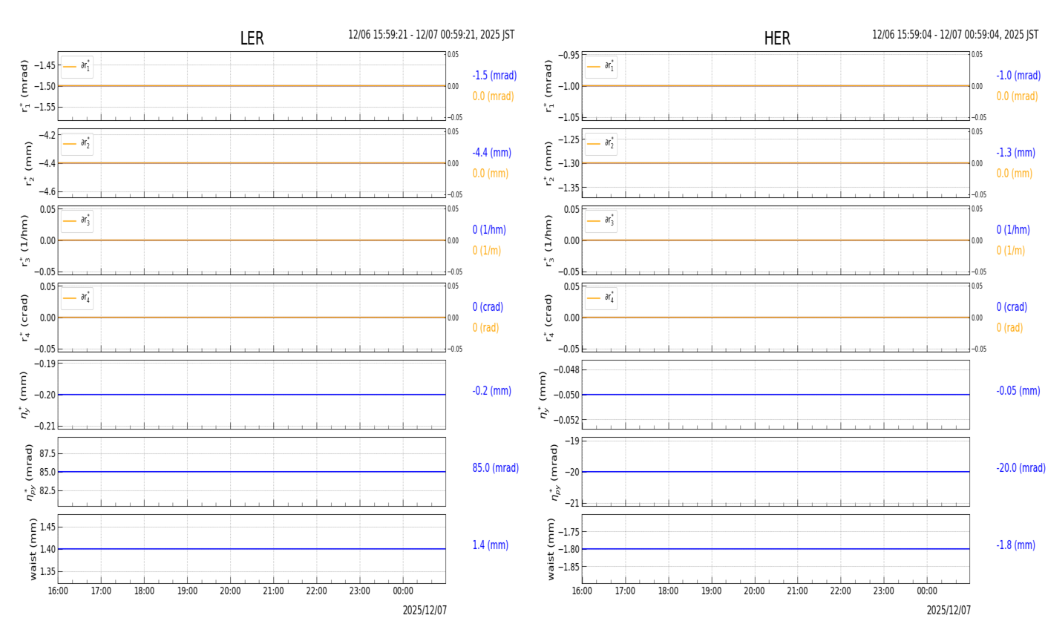
Task: Click the ∂r2* legend in LER
Action: [77, 144]
